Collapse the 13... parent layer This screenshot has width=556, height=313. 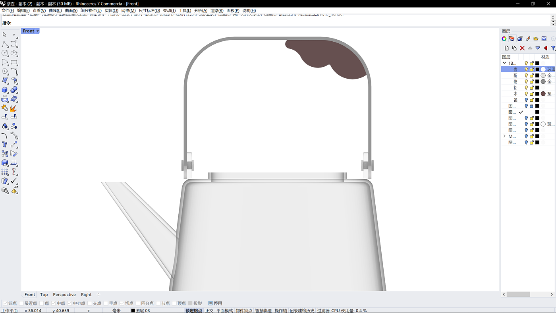504,63
